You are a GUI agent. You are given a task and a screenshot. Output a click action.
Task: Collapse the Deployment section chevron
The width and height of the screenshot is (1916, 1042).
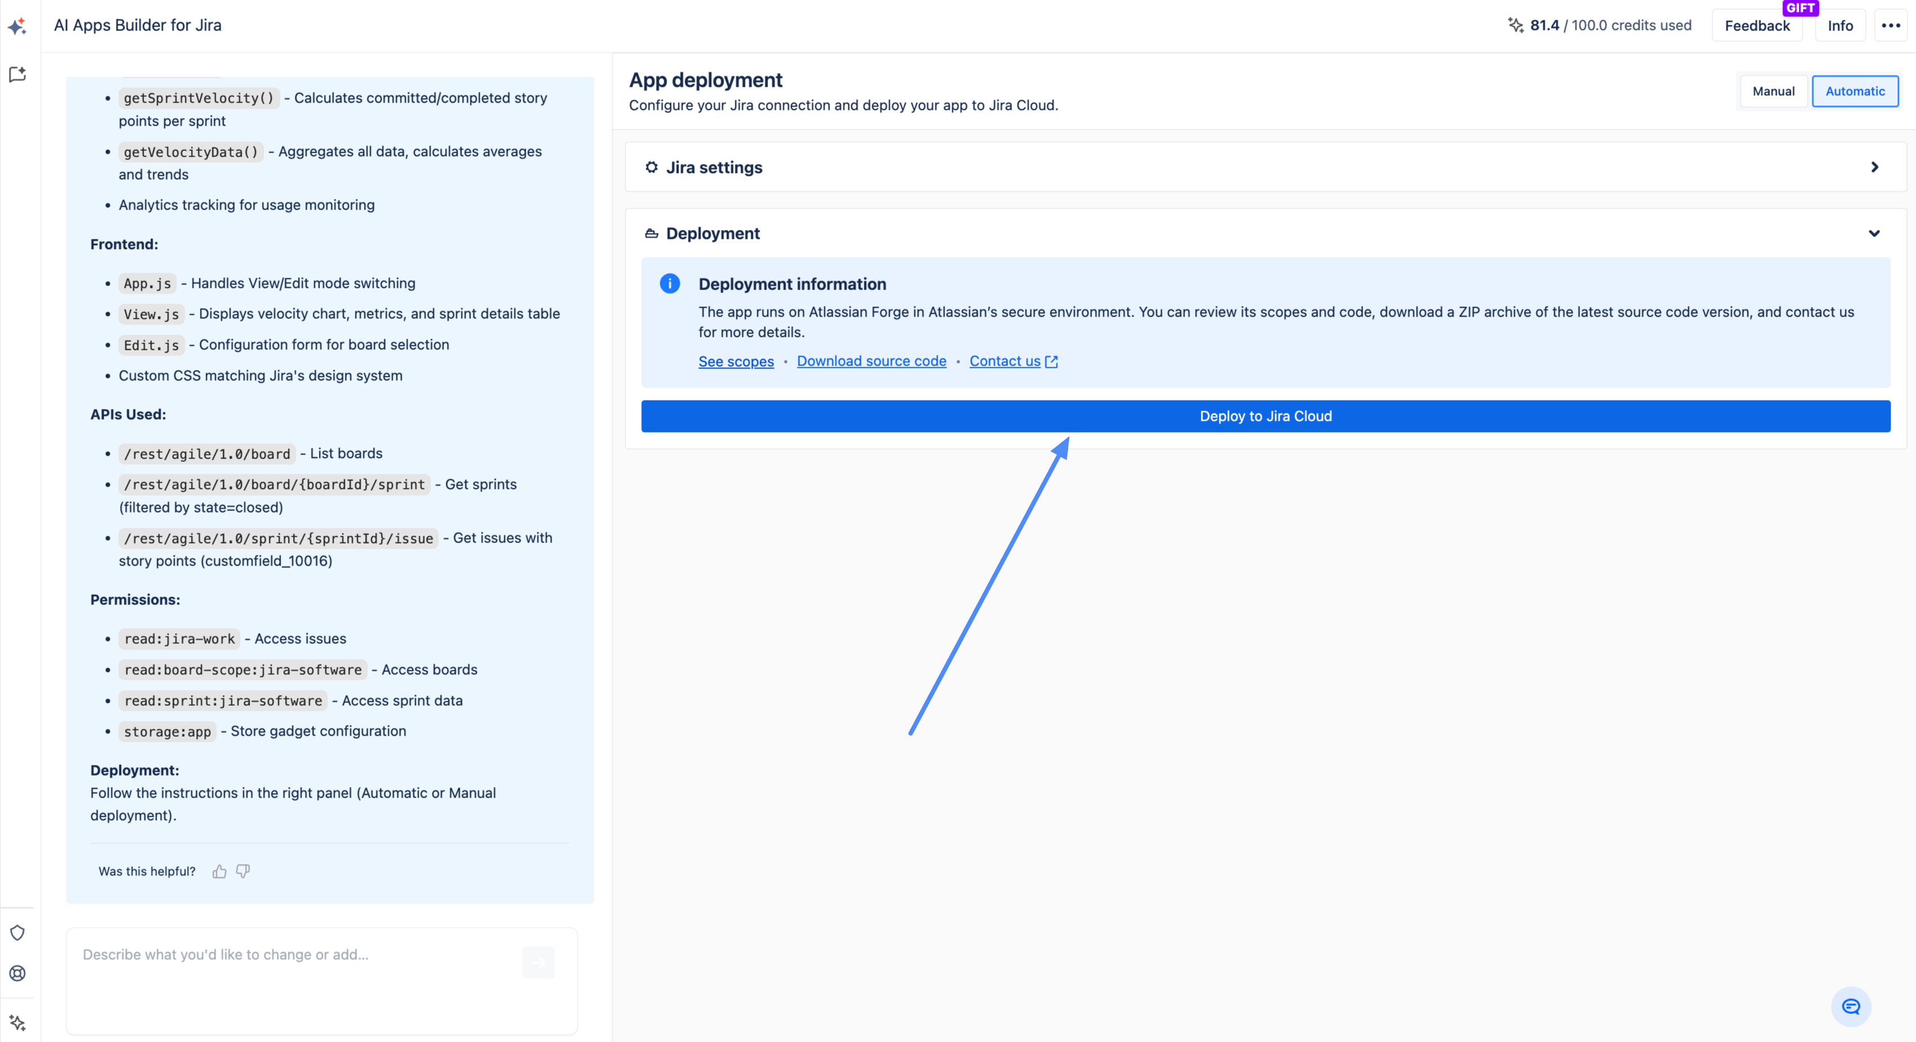tap(1874, 233)
